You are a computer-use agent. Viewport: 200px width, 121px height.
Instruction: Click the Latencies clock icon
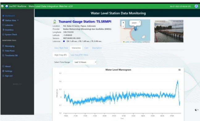[3, 25]
